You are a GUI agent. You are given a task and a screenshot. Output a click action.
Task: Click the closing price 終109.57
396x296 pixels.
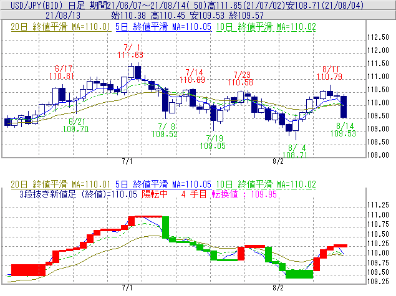click(x=246, y=16)
